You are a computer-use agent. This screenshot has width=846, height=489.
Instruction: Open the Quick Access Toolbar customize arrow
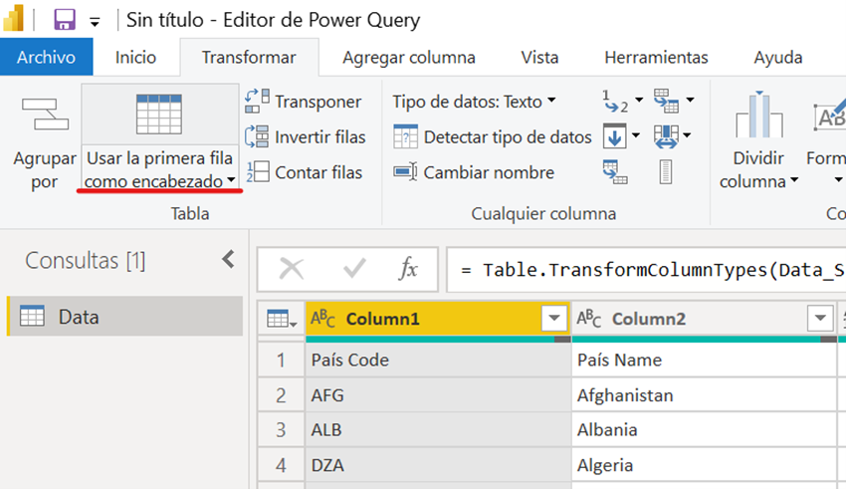(x=95, y=22)
